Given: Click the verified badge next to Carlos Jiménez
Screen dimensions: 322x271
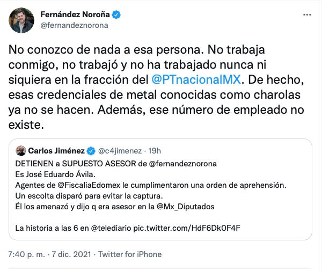Looking at the screenshot, I should pos(92,151).
